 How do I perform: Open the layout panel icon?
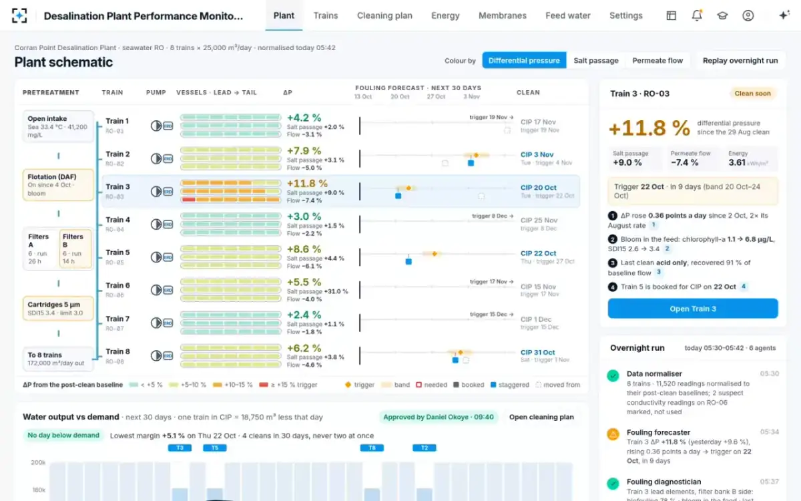click(672, 15)
